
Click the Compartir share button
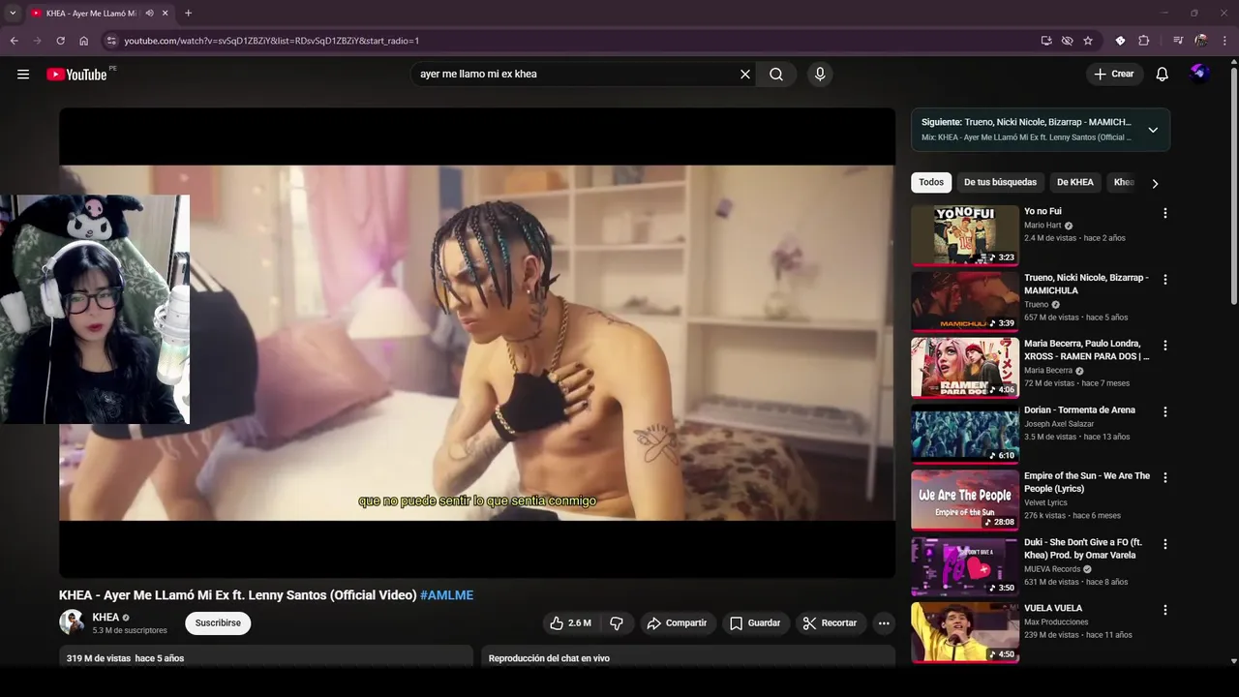point(677,623)
